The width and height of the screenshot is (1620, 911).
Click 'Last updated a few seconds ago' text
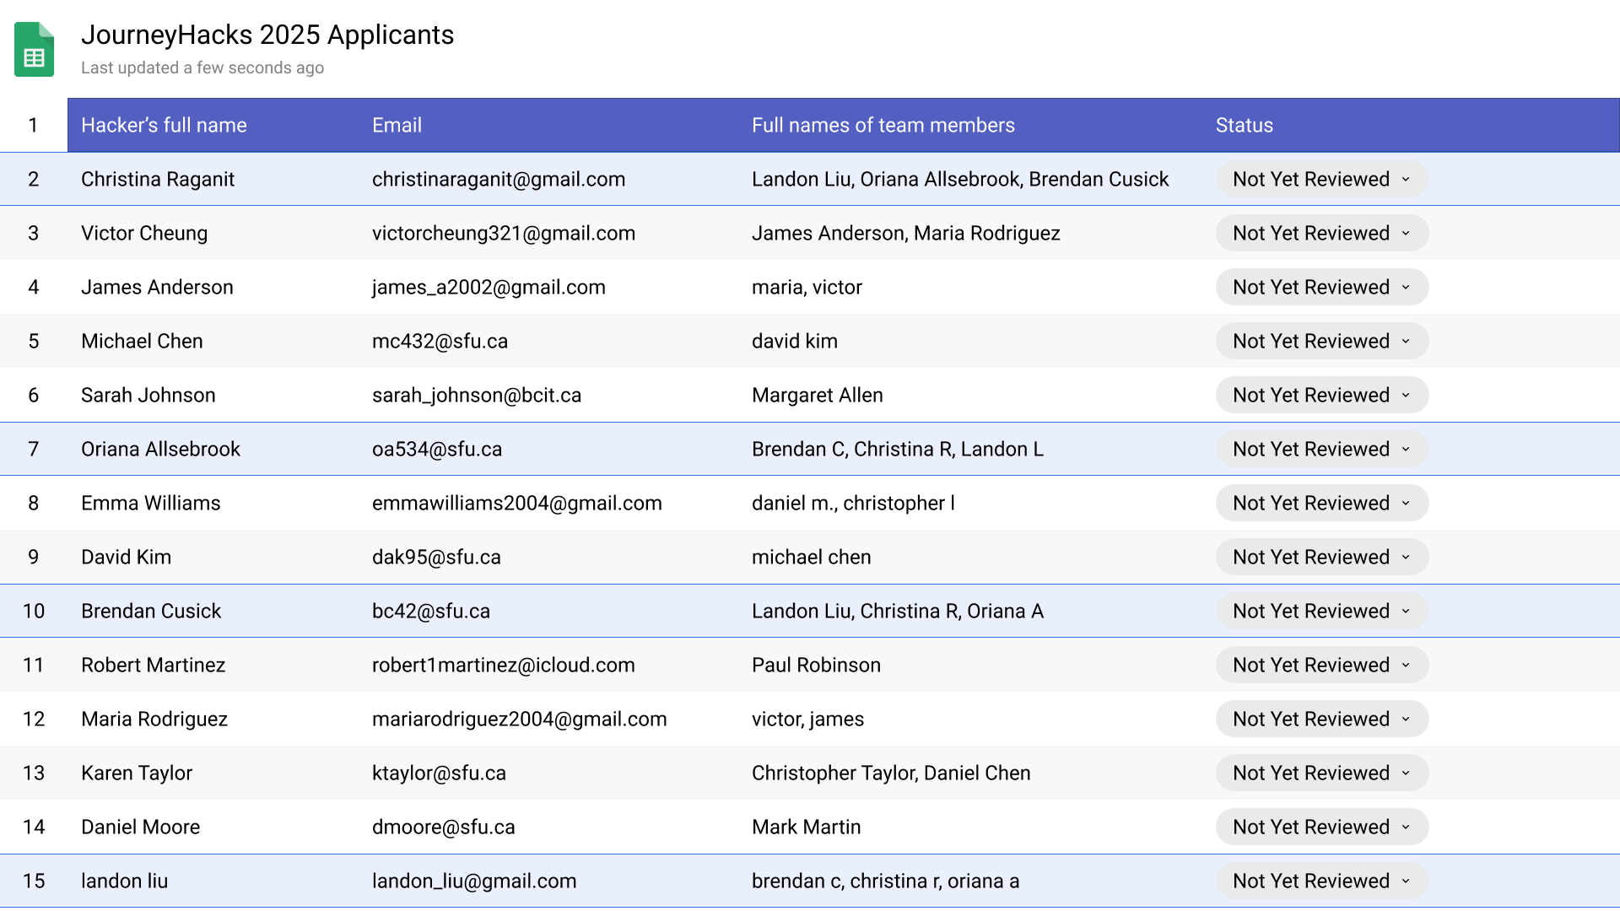pos(202,67)
